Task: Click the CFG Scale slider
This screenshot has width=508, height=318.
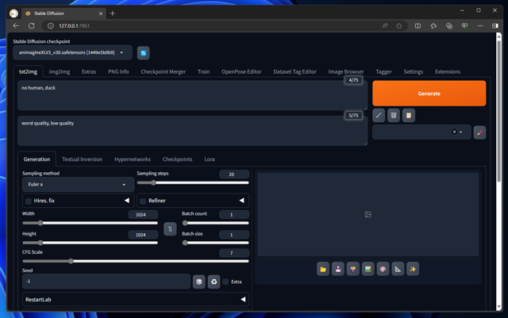Action: 136,261
